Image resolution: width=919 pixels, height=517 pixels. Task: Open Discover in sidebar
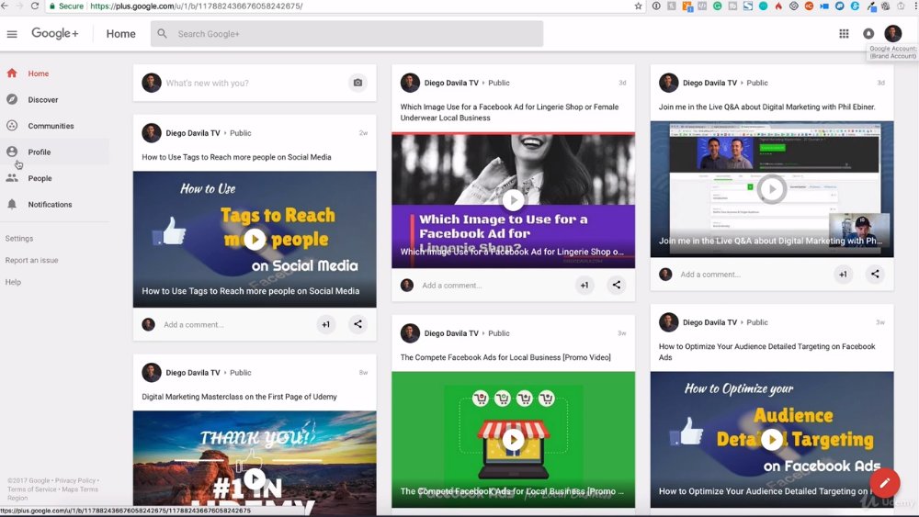pyautogui.click(x=54, y=99)
